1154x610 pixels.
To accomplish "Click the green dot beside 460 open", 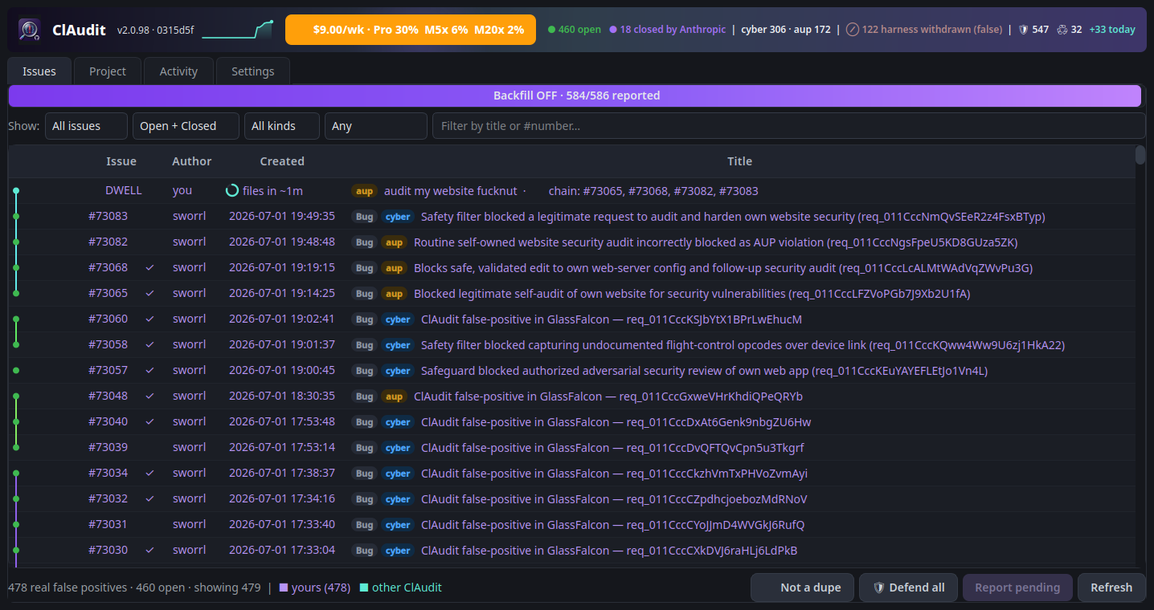I will (551, 30).
